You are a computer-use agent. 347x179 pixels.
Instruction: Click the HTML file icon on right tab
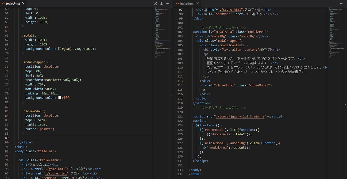pyautogui.click(x=178, y=3)
